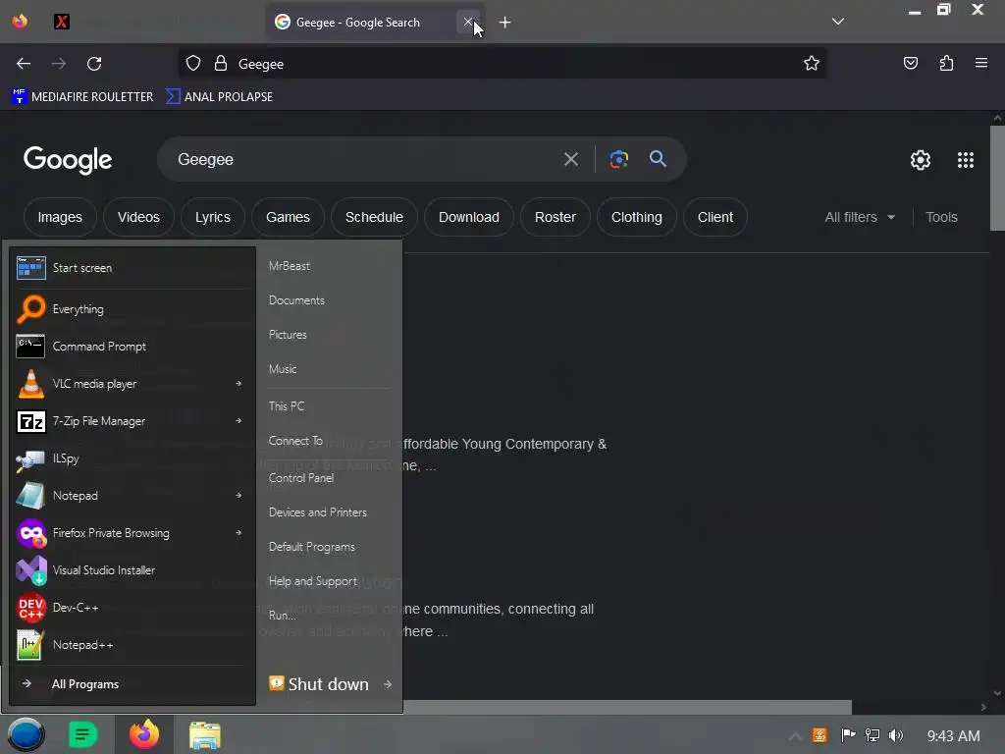The width and height of the screenshot is (1005, 754).
Task: Open Notepad++ from start menu
Action: click(x=132, y=645)
